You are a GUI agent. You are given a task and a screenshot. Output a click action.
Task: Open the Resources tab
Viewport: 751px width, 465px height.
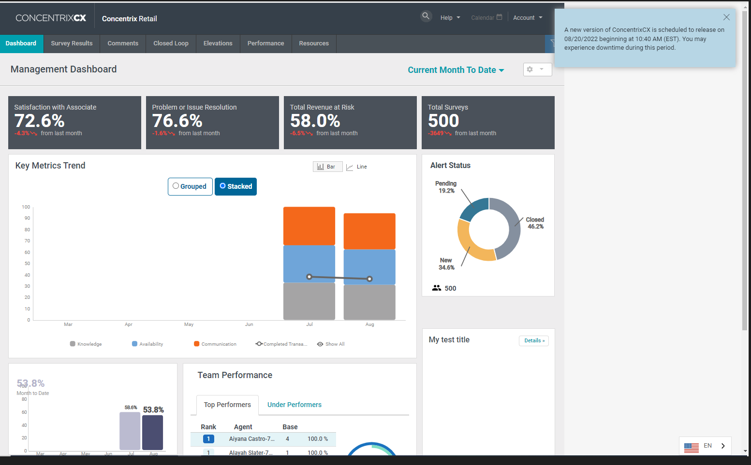(x=314, y=43)
